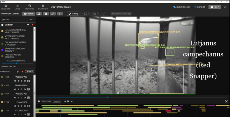Adjust the Confidence Filter slider handle
The height and width of the screenshot is (117, 230).
coord(16,63)
